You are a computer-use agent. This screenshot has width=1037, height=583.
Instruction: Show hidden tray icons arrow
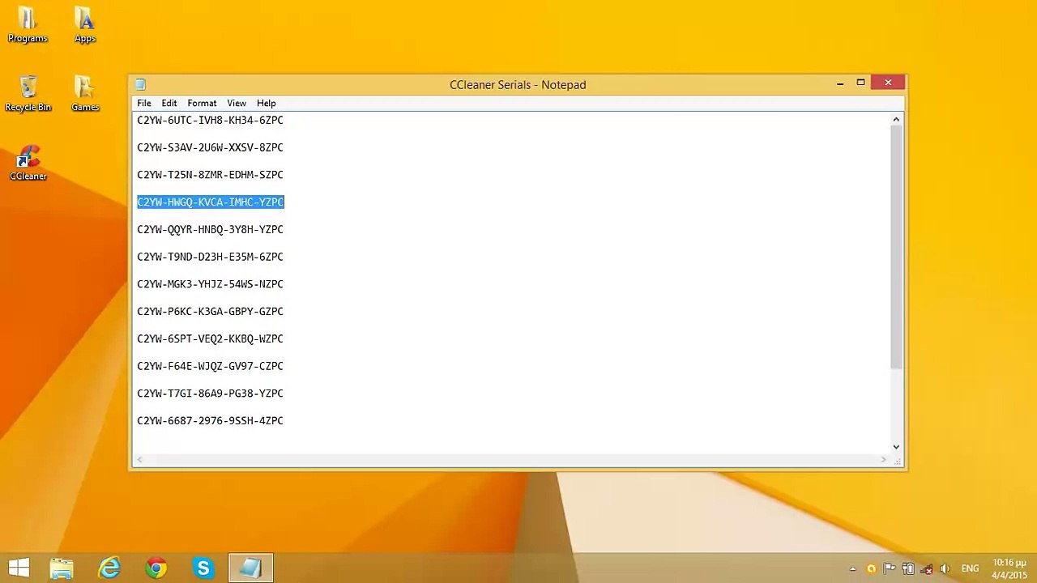[852, 569]
